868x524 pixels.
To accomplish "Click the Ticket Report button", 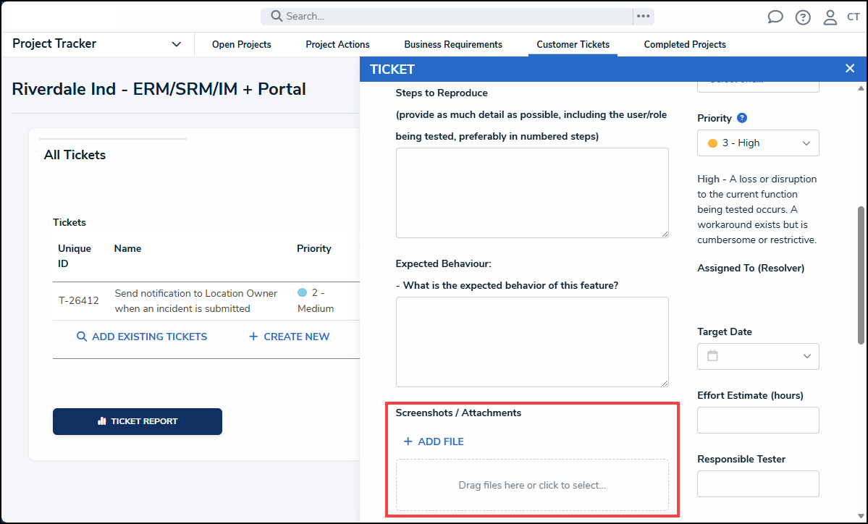I will coord(138,421).
